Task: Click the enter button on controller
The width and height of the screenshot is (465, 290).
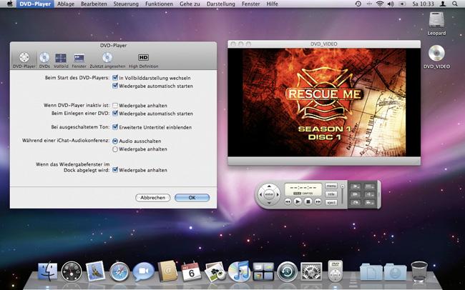Action: click(x=269, y=194)
